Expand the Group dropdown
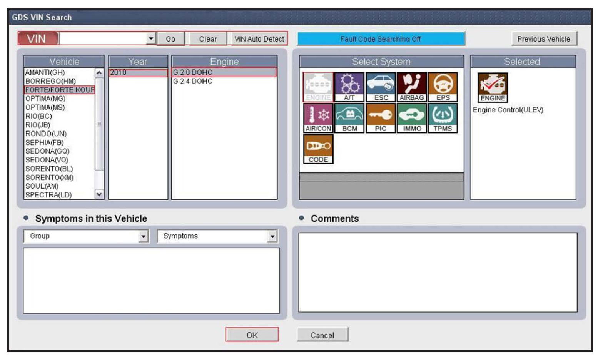598x358 pixels. coord(143,236)
